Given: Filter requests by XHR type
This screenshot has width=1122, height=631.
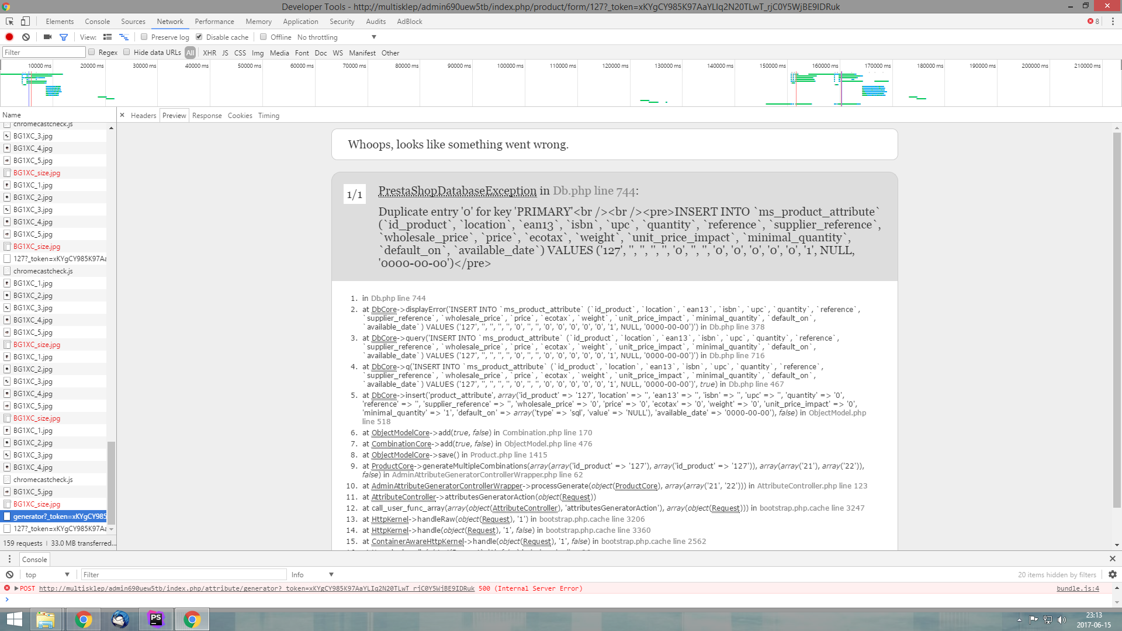Looking at the screenshot, I should [209, 53].
